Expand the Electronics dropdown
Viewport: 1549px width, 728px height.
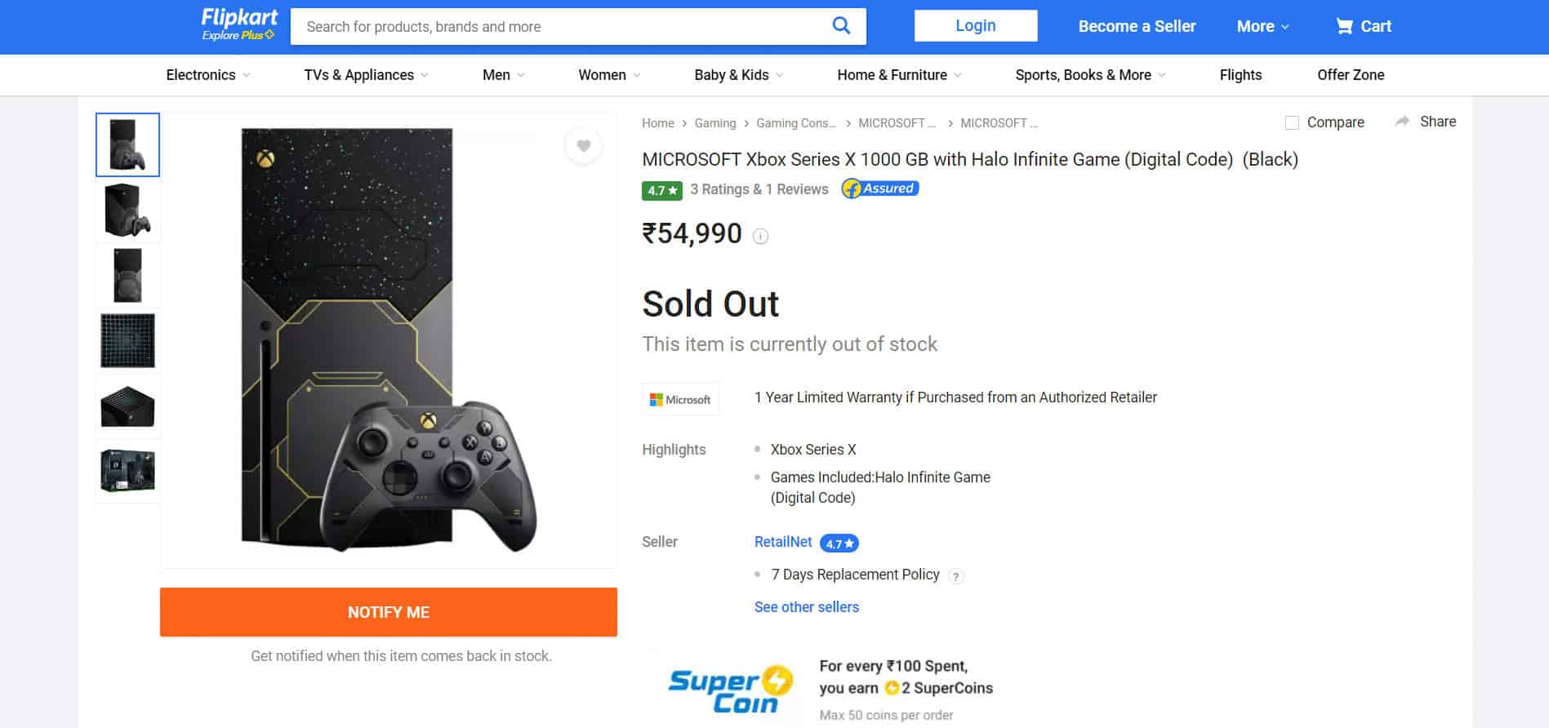point(207,74)
